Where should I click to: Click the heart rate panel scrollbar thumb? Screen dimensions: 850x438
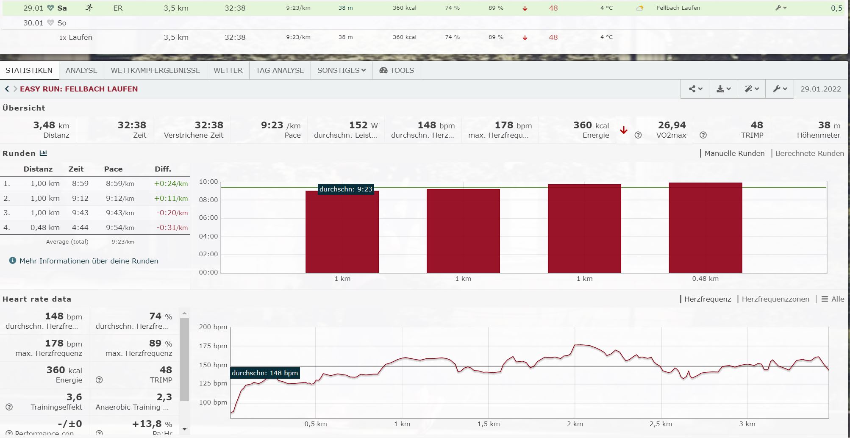click(x=184, y=359)
